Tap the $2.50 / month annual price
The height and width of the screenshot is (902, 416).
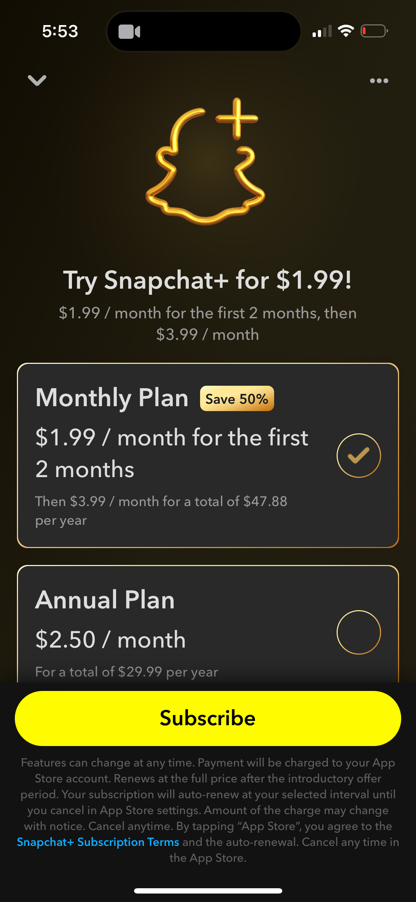pyautogui.click(x=110, y=639)
